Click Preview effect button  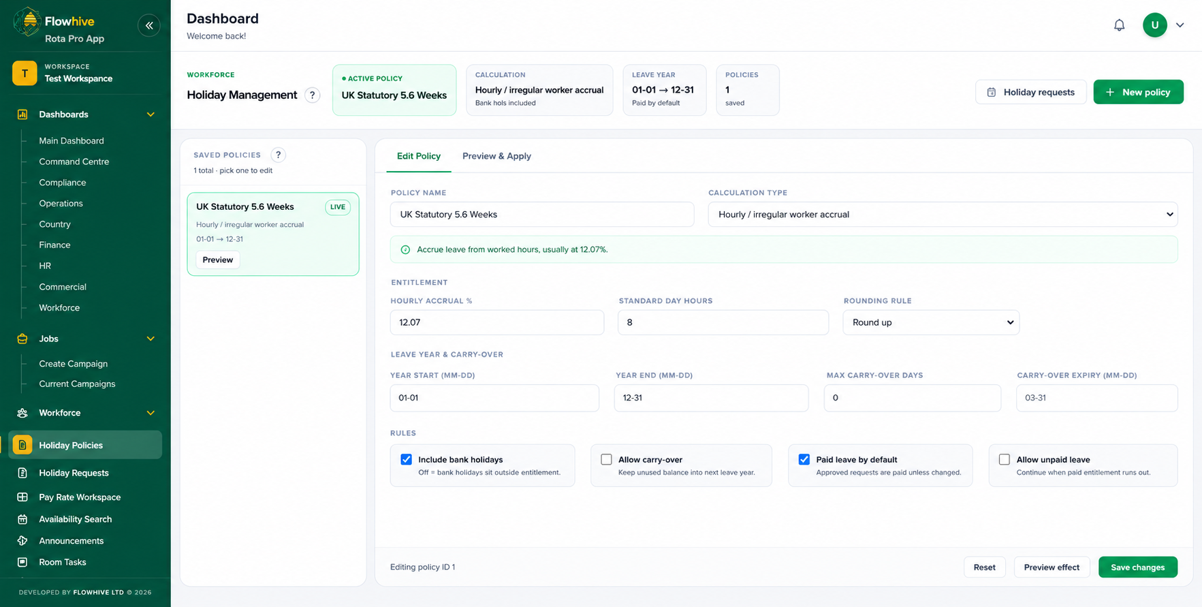pyautogui.click(x=1051, y=567)
